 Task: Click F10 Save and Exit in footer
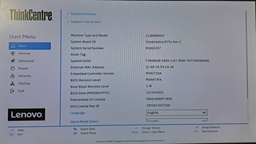coord(206,131)
